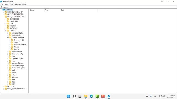Collapse the CurrentControlSet chevron

(8, 38)
